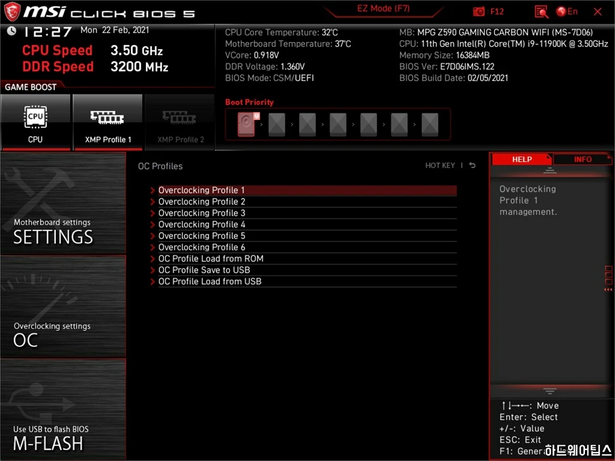Click the CPU Speed 3.50 GHz value
Screen dimensions: 615x461
click(136, 50)
